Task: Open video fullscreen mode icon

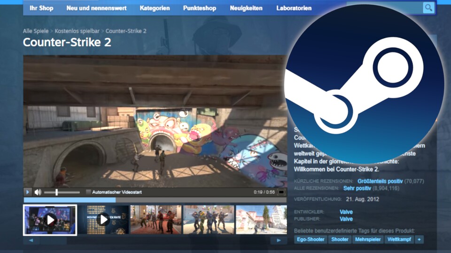Action: click(281, 192)
